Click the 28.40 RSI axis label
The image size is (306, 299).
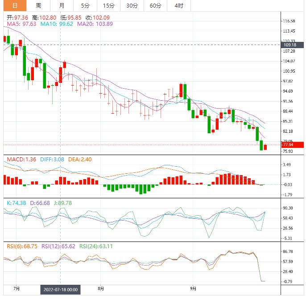tap(288, 272)
